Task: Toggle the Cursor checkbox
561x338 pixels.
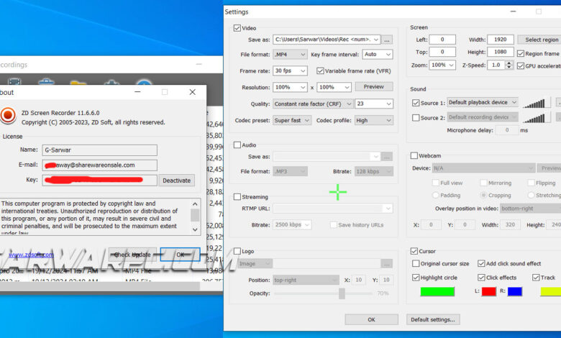Action: (x=414, y=251)
